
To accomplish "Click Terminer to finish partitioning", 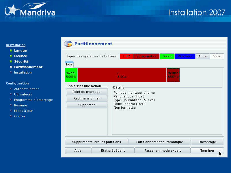I will coord(207,151).
